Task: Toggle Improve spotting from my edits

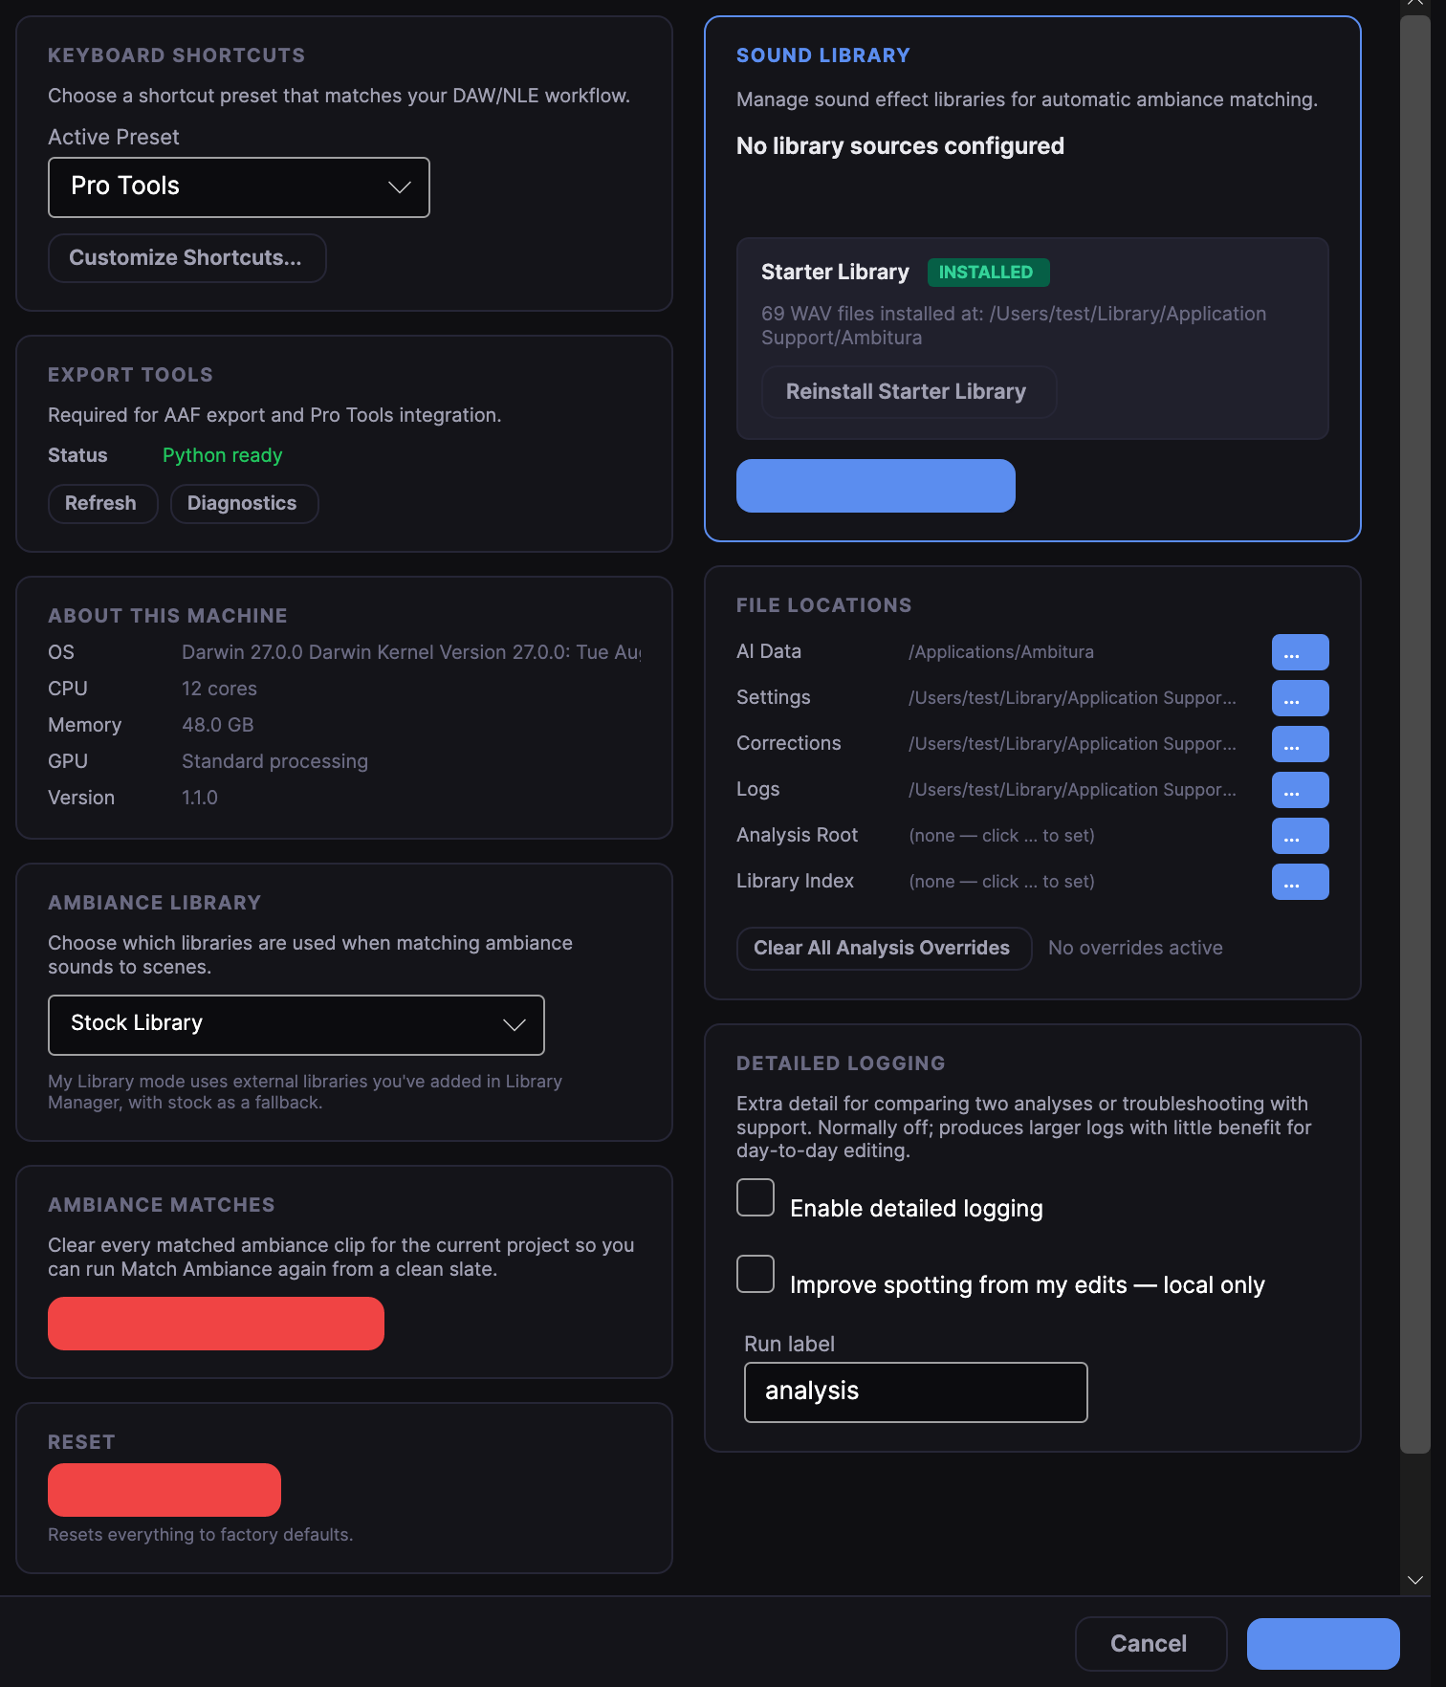Action: tap(756, 1274)
